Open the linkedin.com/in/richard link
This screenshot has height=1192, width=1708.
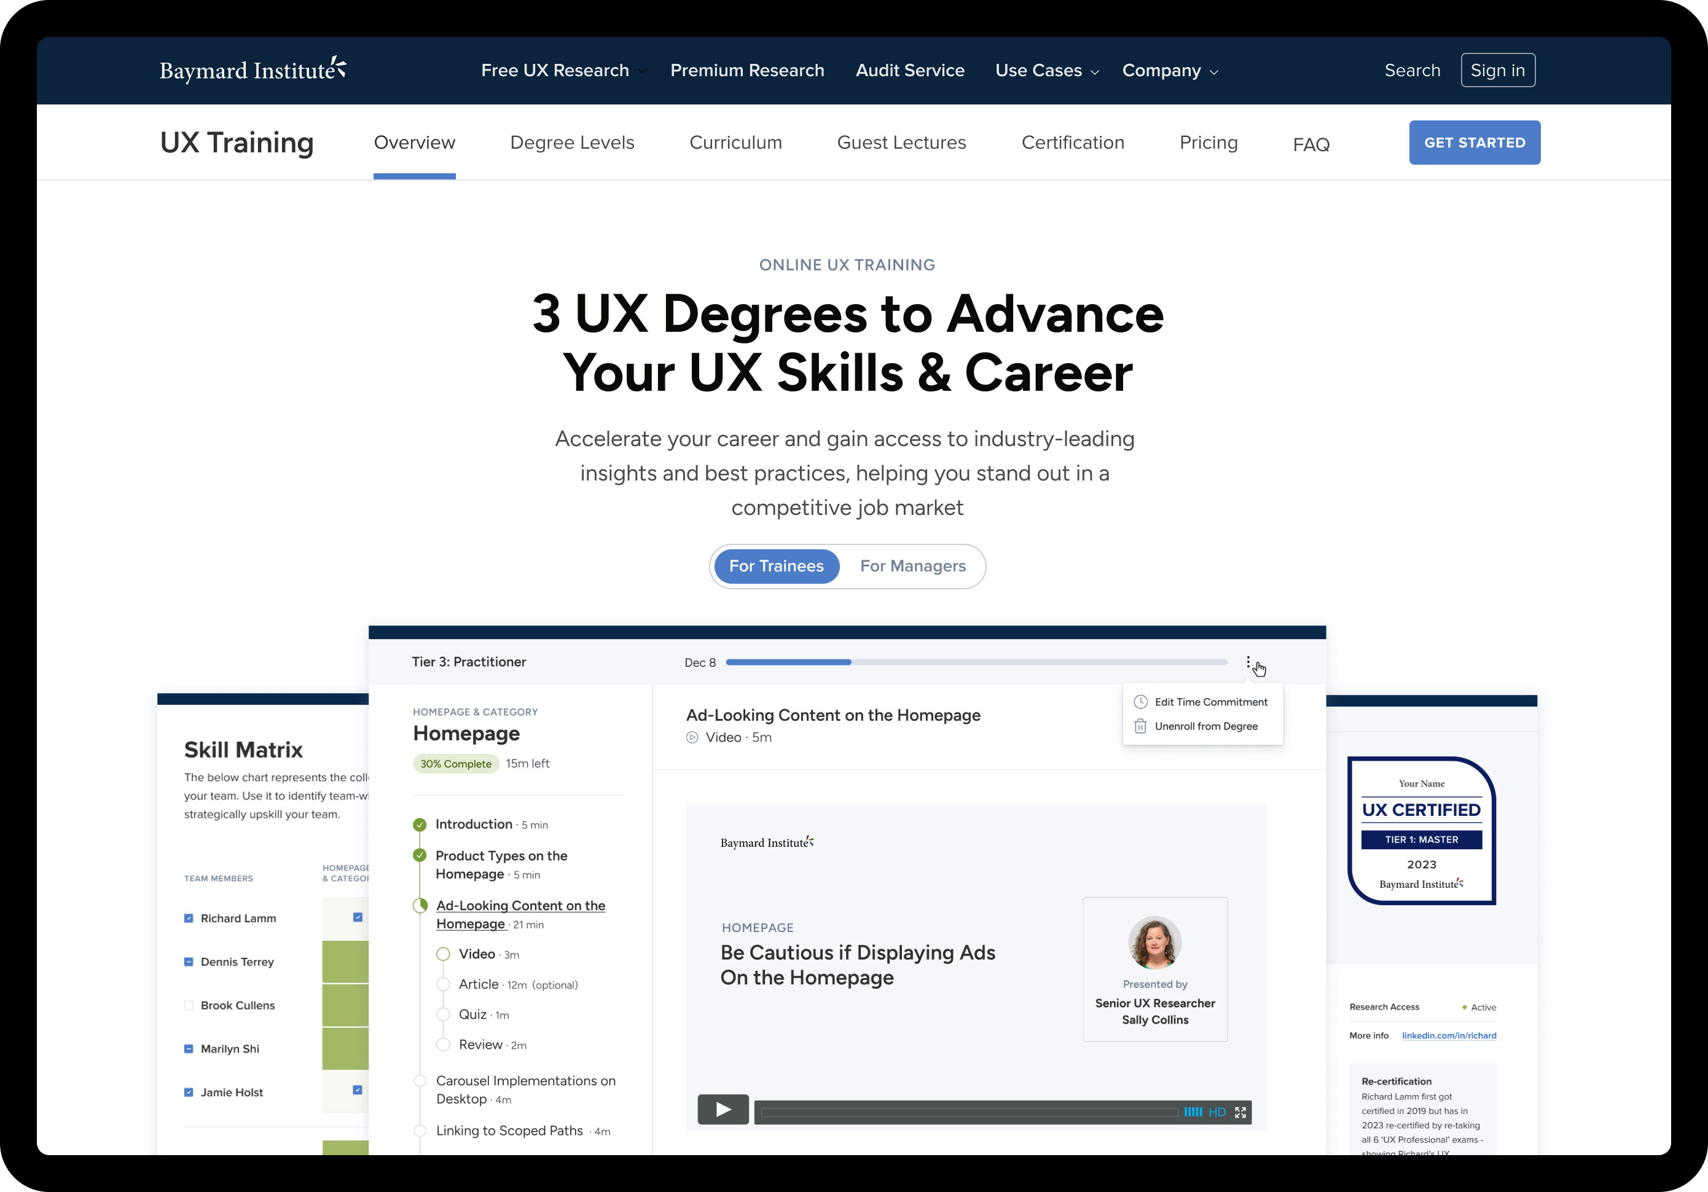click(x=1449, y=1035)
